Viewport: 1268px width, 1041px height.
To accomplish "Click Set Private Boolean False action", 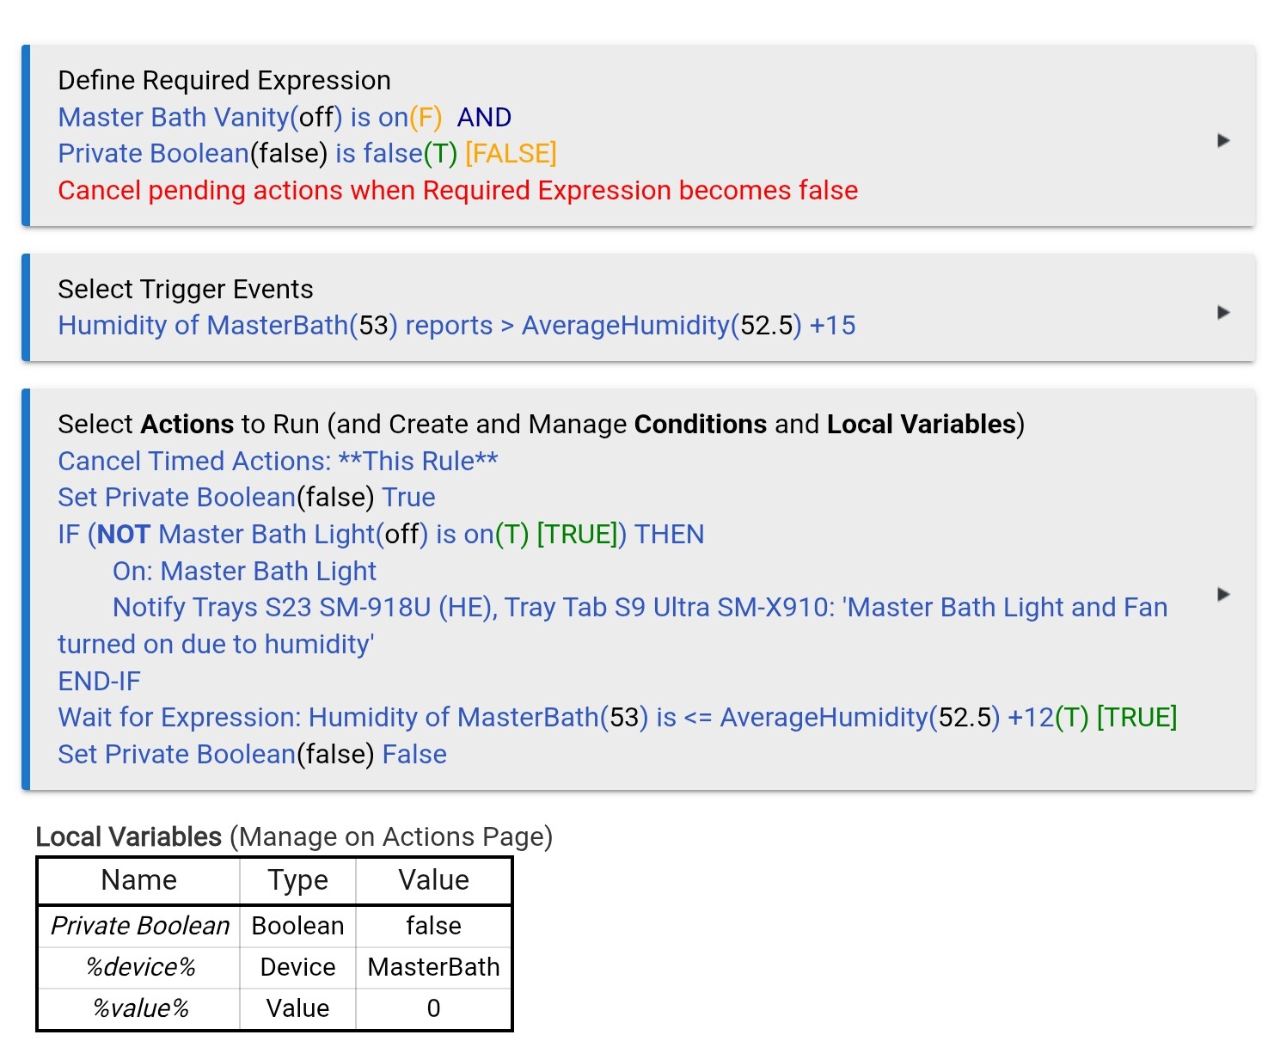I will pos(252,755).
